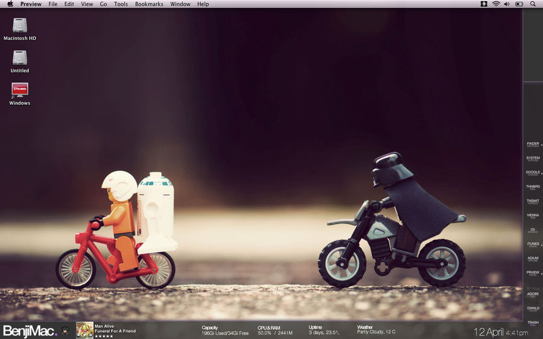Select the Windows Parallels shortcut icon

(x=20, y=90)
